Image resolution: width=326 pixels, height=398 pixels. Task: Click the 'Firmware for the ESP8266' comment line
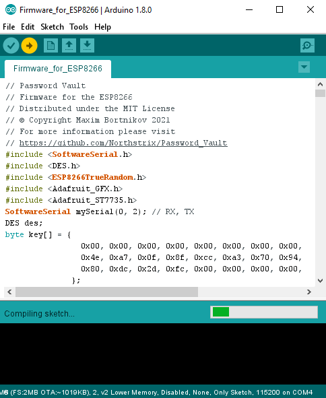pos(69,97)
